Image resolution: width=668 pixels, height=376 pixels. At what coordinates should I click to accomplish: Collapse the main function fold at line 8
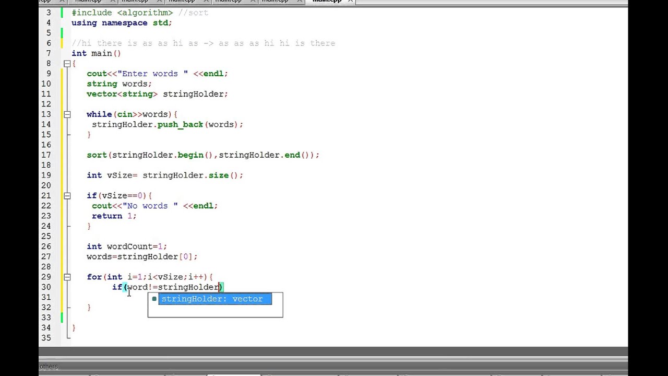(x=67, y=64)
